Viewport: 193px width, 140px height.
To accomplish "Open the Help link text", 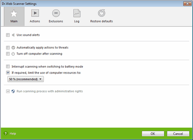I will 13,134.
